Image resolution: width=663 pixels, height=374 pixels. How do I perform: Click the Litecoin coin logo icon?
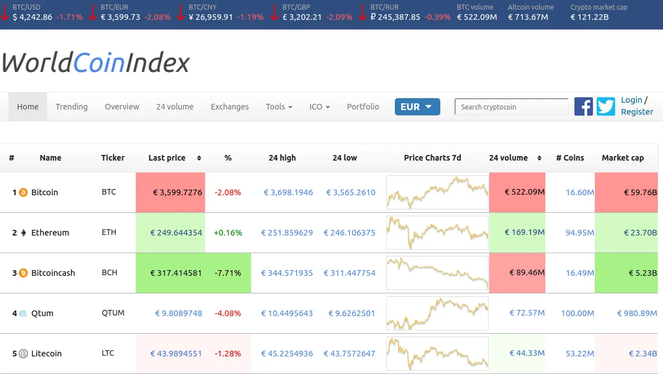(x=23, y=354)
